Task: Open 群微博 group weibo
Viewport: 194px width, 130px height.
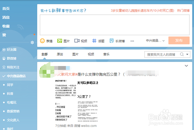Action: pyautogui.click(x=12, y=59)
